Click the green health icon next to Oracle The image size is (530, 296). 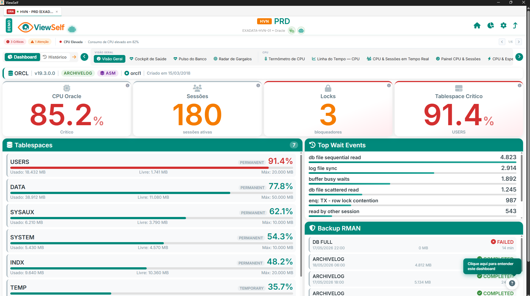[291, 30]
